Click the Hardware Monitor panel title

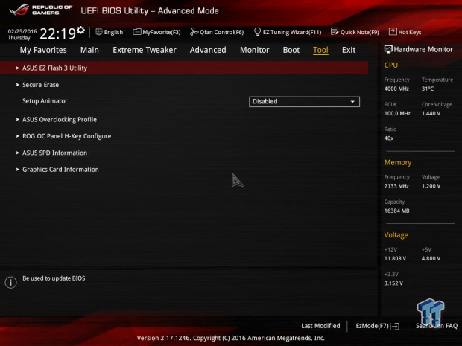pos(423,49)
